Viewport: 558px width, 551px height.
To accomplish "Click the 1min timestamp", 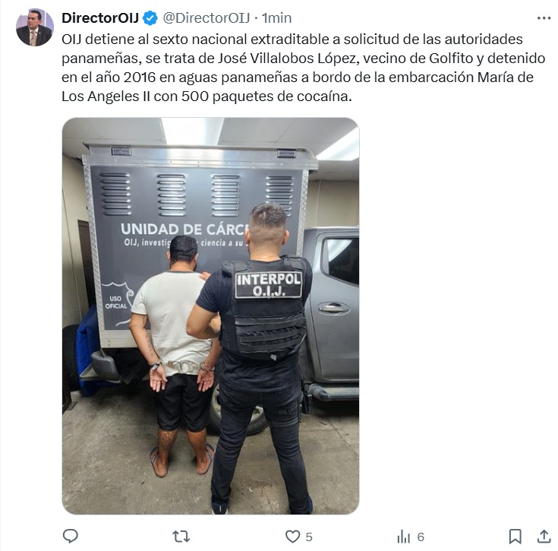I will [x=276, y=17].
